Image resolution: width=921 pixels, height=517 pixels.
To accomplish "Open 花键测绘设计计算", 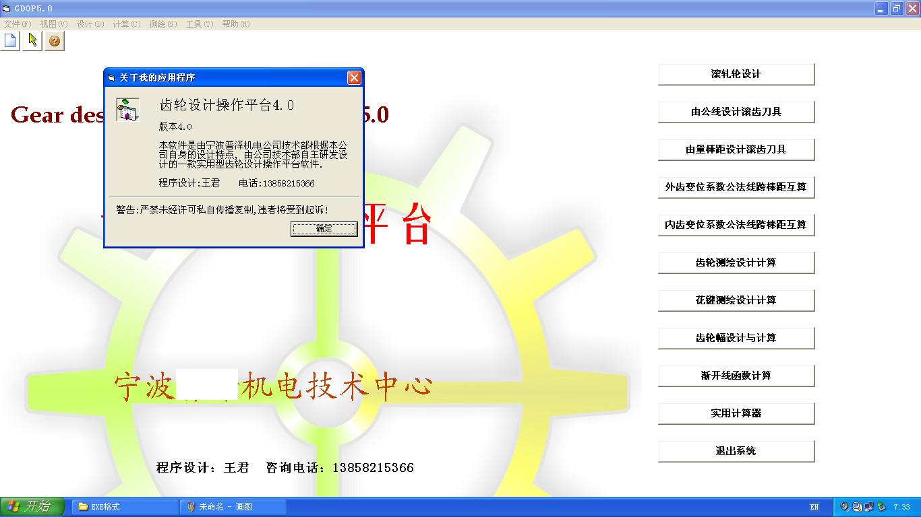I will (736, 300).
